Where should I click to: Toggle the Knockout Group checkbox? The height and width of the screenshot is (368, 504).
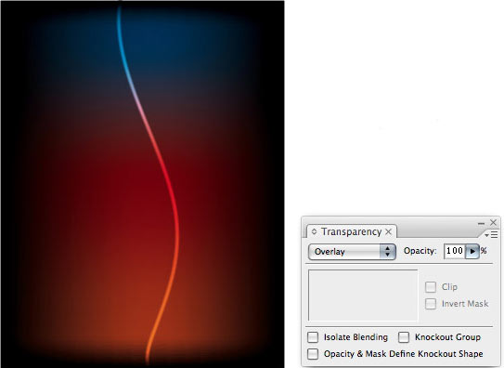coord(404,337)
